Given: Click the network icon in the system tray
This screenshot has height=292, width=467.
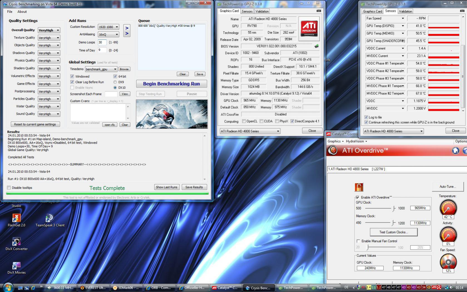Looking at the screenshot, I should [x=446, y=288].
